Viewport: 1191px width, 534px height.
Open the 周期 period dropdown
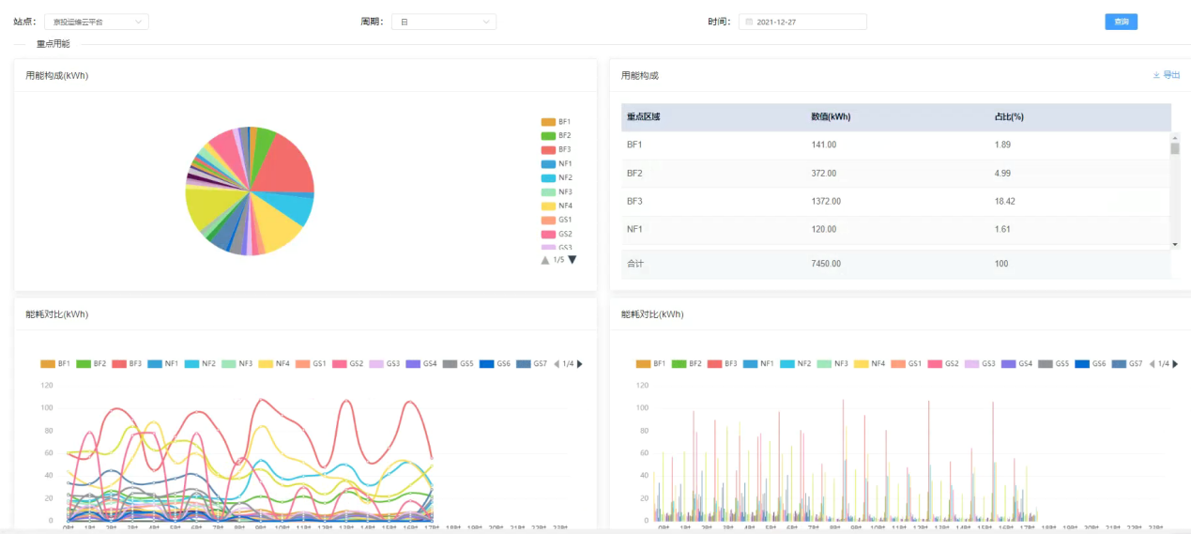pyautogui.click(x=443, y=22)
